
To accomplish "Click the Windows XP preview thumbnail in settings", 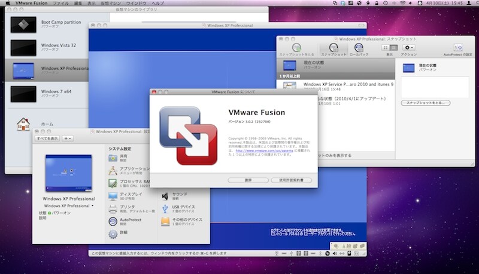I will coord(69,173).
